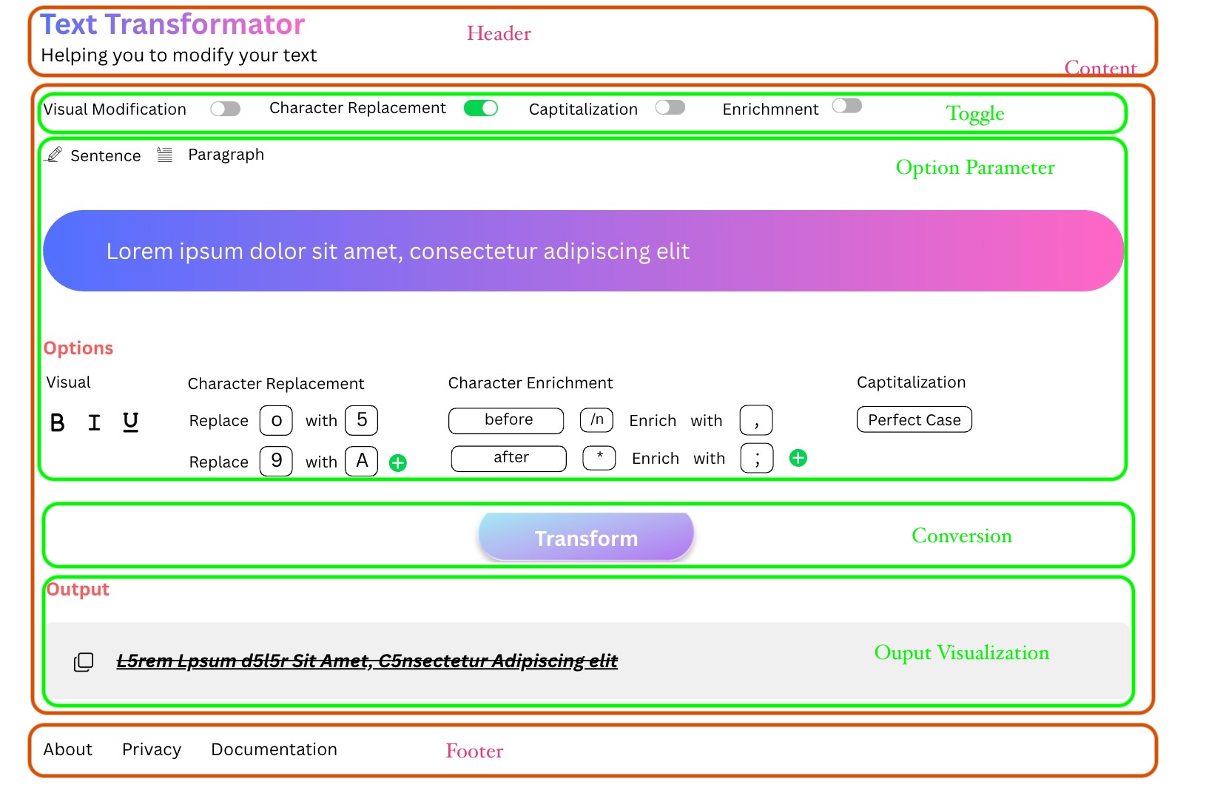Screen dimensions: 1206x790
Task: Open the 'before' position selector
Action: 506,420
